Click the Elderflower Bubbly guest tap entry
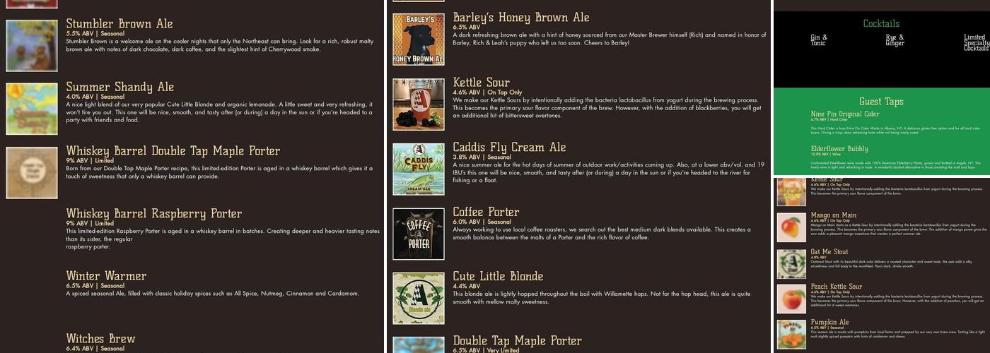The width and height of the screenshot is (990, 353). coord(839,149)
